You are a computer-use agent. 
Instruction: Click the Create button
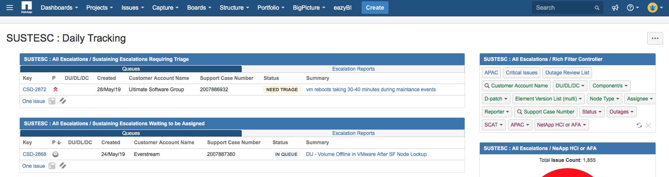tap(375, 8)
